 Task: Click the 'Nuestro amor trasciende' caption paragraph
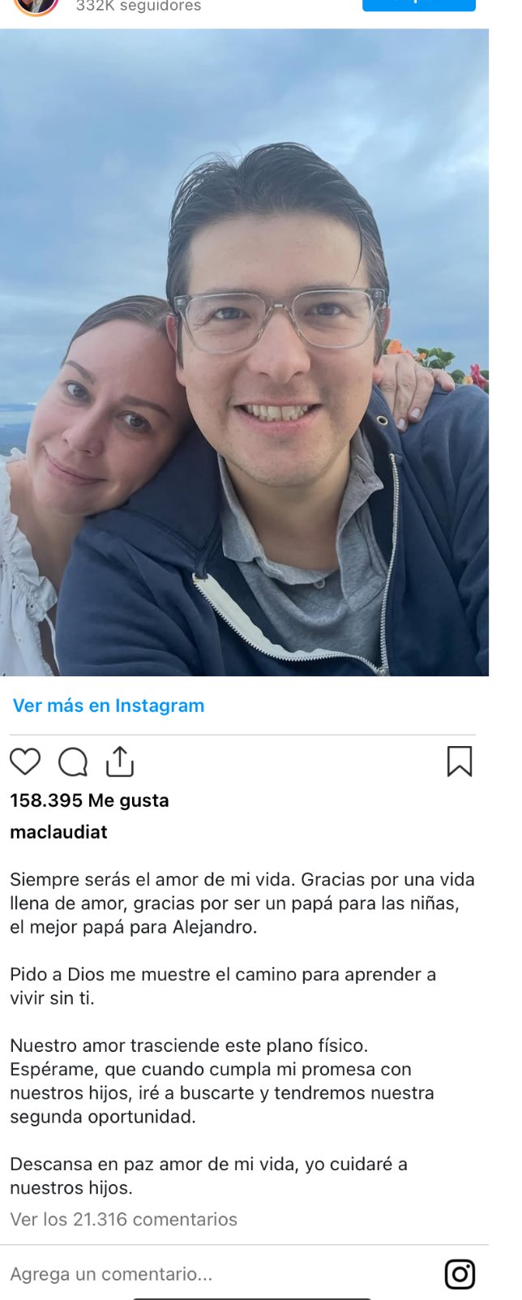pyautogui.click(x=222, y=1081)
